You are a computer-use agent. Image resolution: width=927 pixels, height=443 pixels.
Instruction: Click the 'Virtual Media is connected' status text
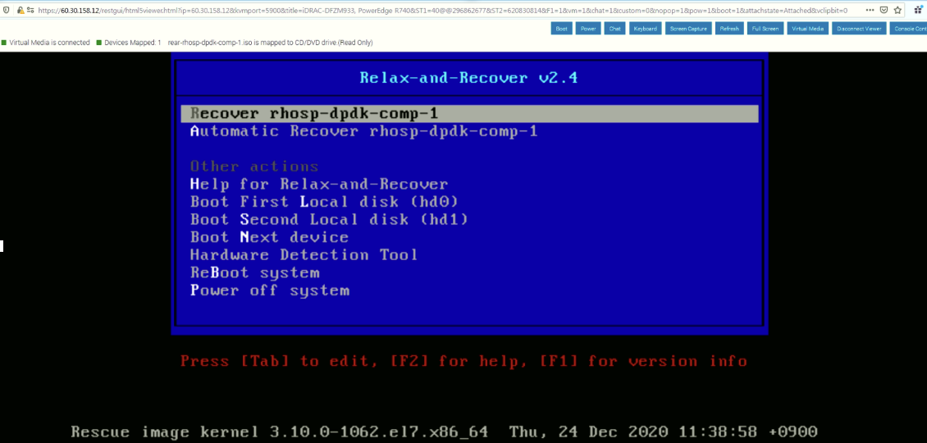(x=50, y=43)
